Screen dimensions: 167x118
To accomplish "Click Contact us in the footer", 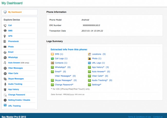I will (x=158, y=117).
